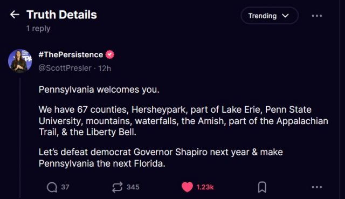
Task: Go back using the left arrow
Action: click(15, 15)
